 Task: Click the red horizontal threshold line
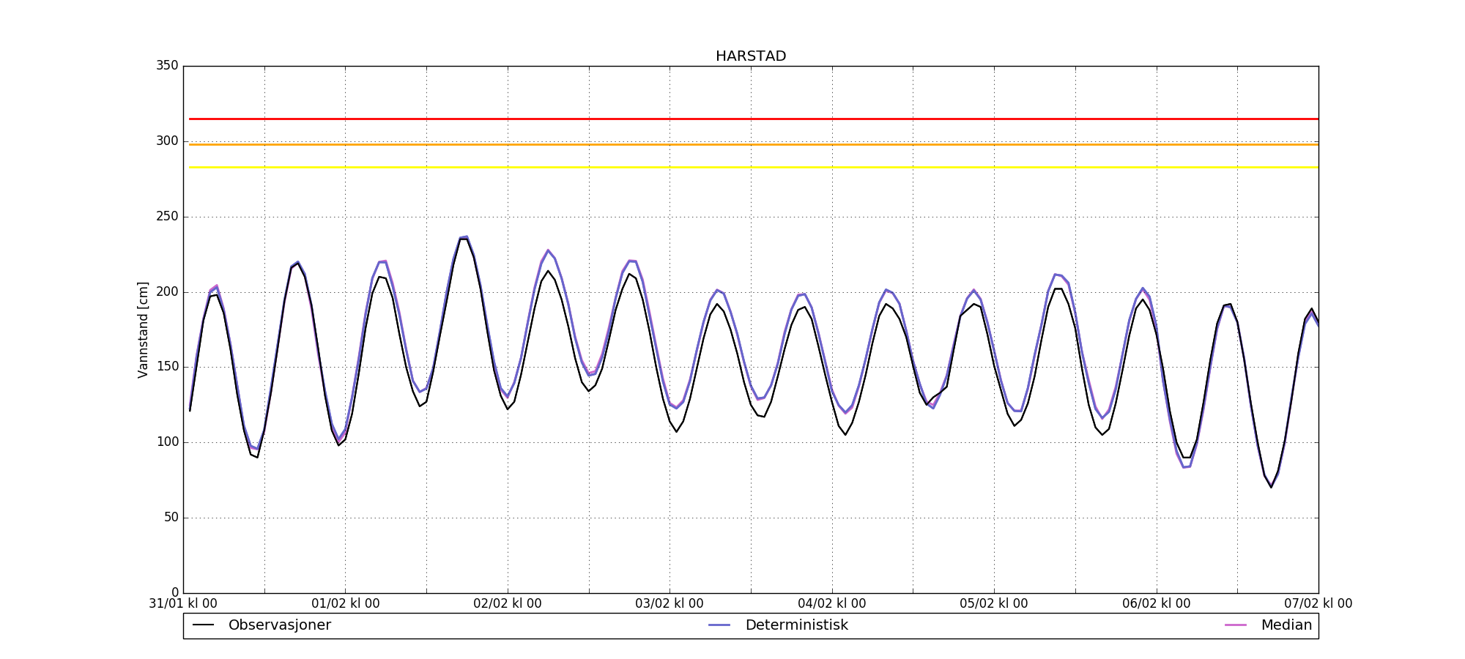pyautogui.click(x=751, y=119)
